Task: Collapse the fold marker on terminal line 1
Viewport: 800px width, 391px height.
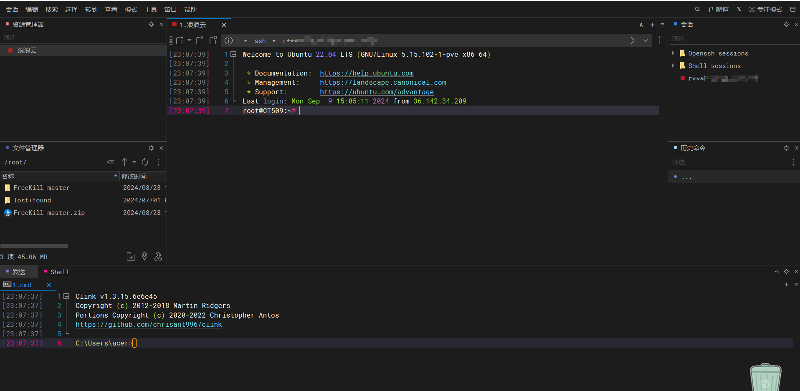Action: pos(234,54)
